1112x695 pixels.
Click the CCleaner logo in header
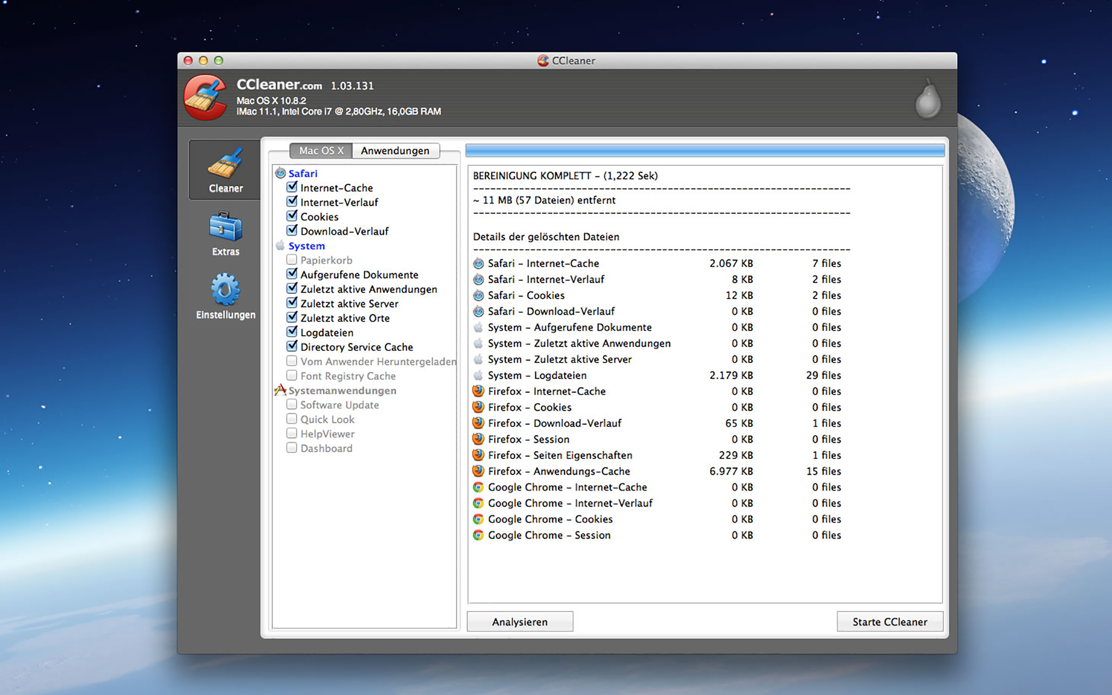[x=205, y=97]
